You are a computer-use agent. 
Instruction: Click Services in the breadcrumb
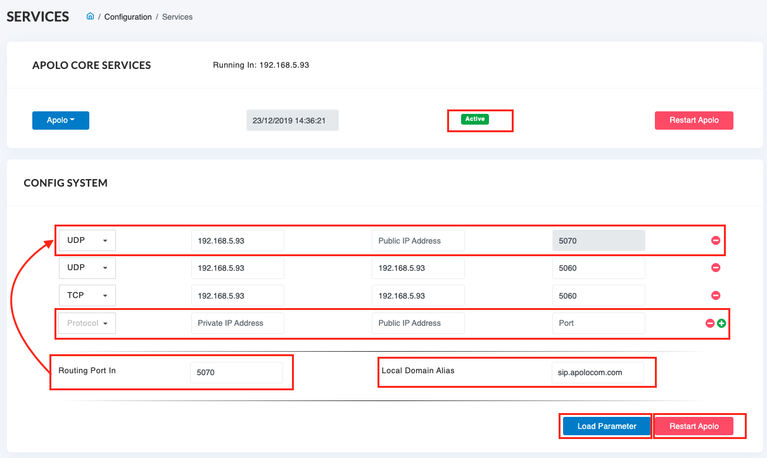point(177,17)
